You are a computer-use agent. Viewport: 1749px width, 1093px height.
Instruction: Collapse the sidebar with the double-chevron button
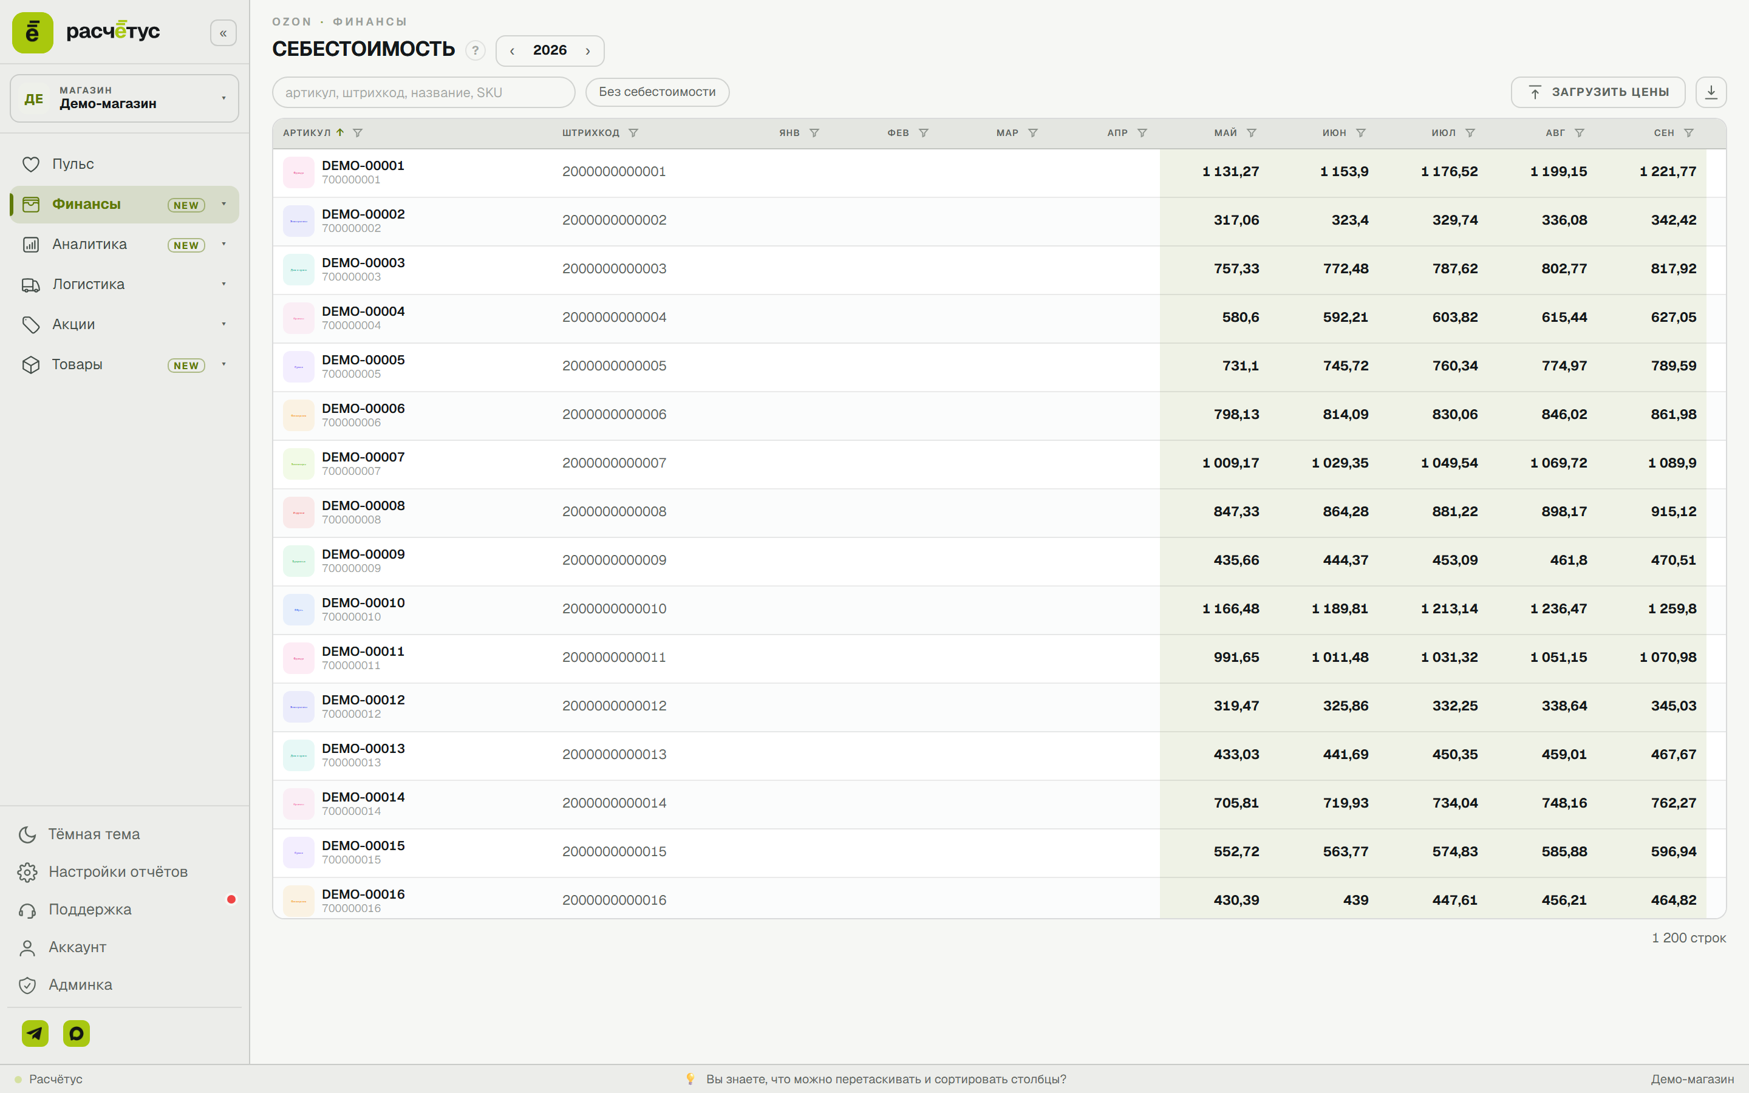(x=223, y=33)
